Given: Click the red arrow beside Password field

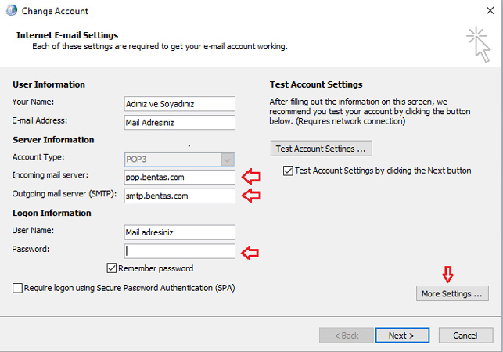Looking at the screenshot, I should coord(250,253).
